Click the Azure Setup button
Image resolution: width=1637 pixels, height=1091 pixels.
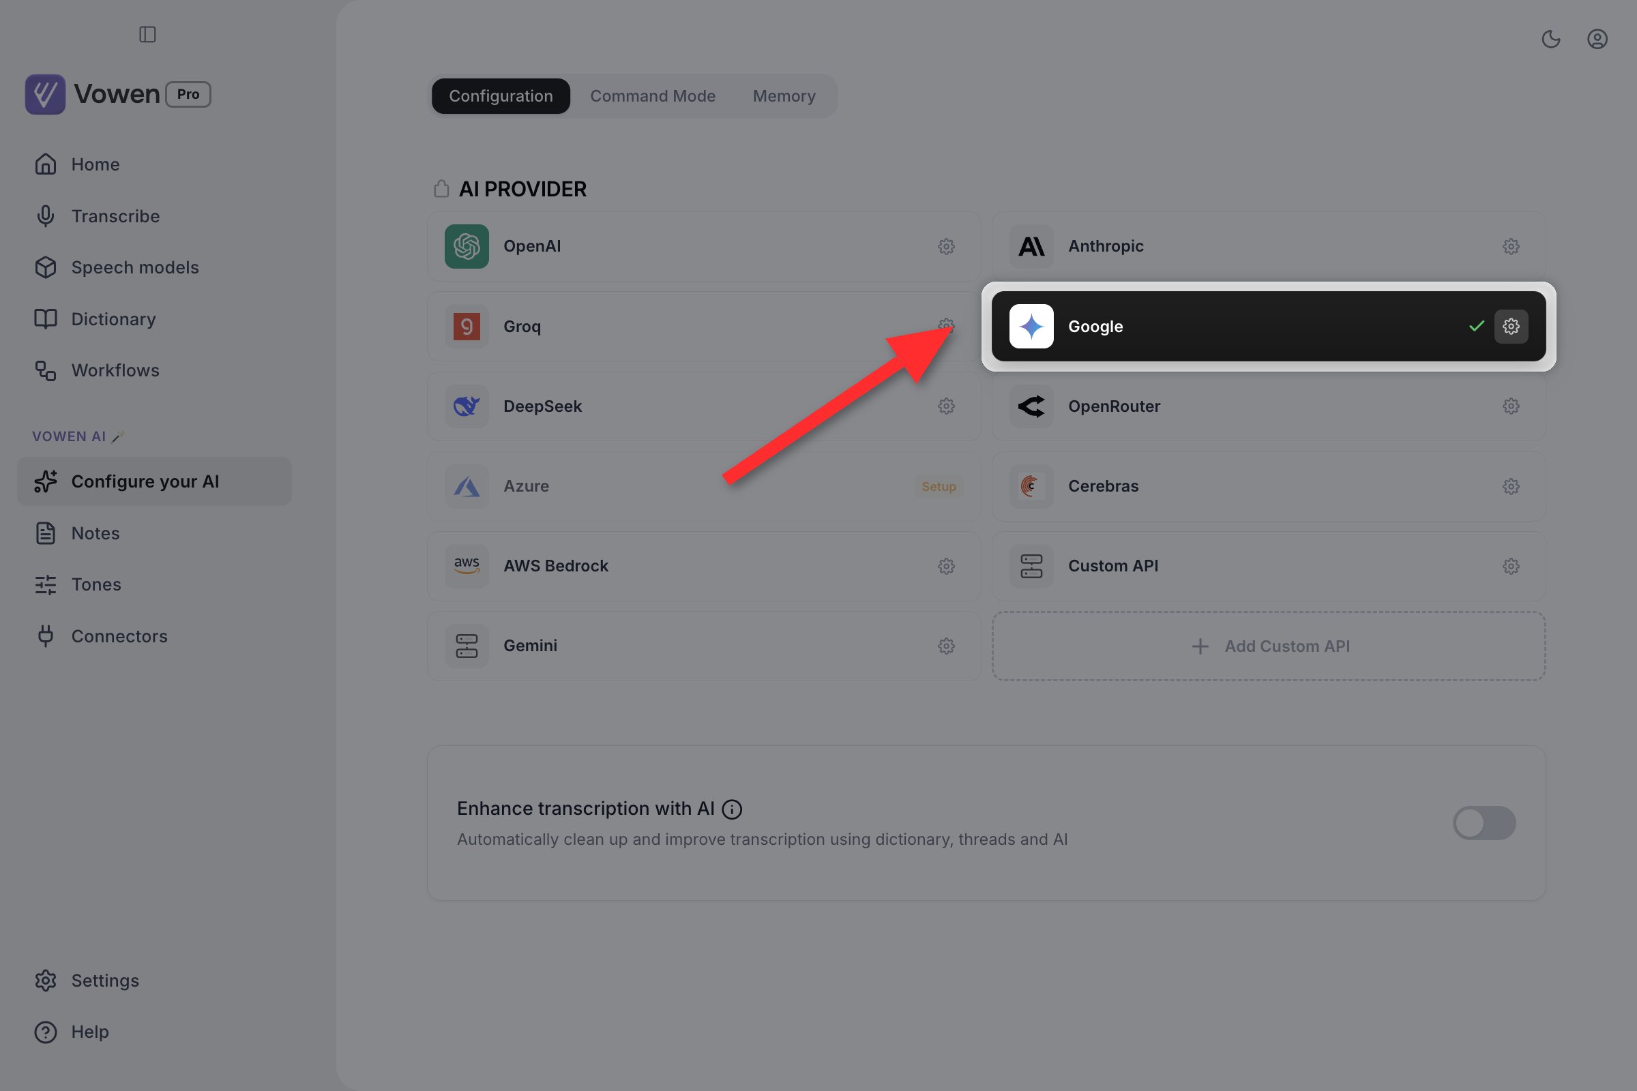(939, 486)
